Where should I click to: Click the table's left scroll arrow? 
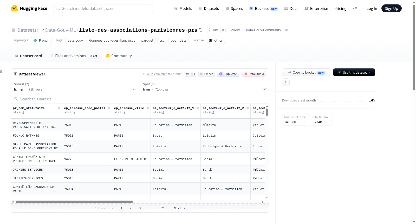[x=13, y=202]
